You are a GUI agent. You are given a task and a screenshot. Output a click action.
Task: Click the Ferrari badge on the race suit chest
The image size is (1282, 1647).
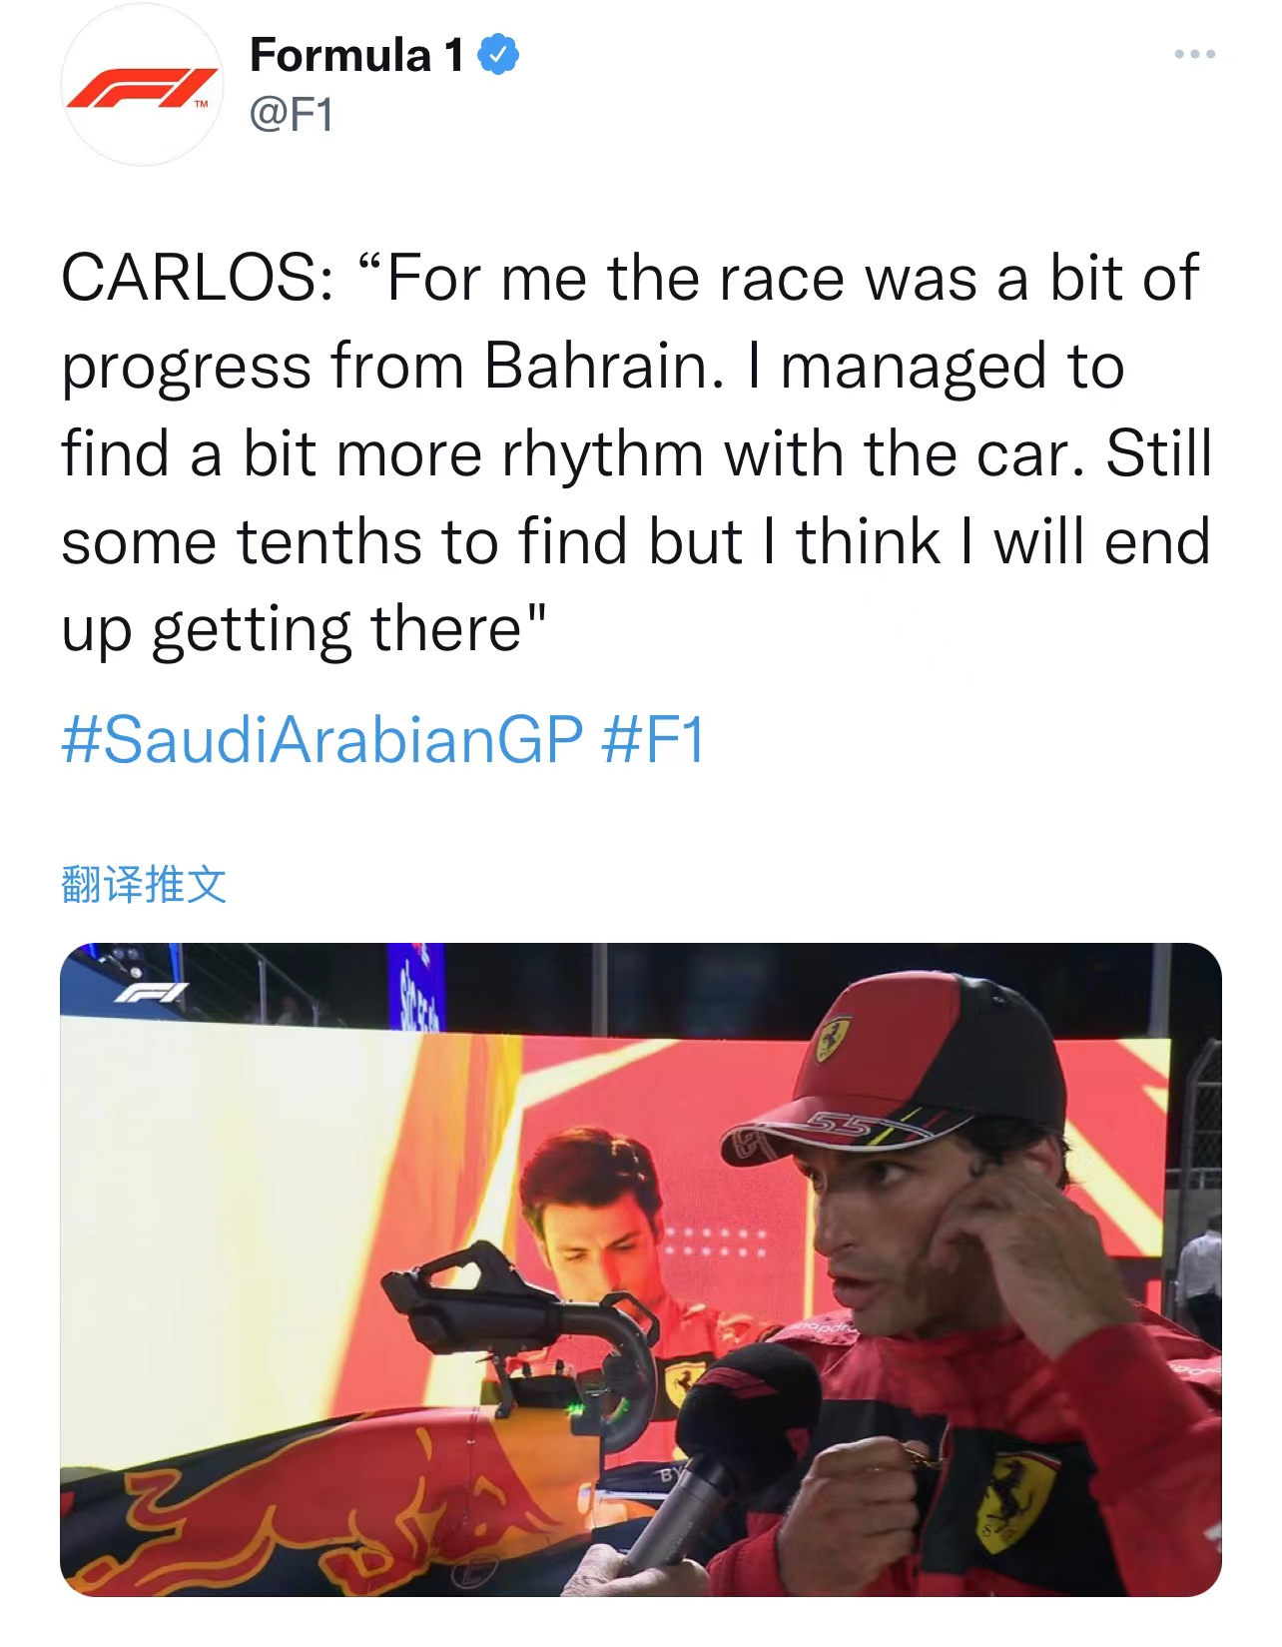[x=1011, y=1500]
